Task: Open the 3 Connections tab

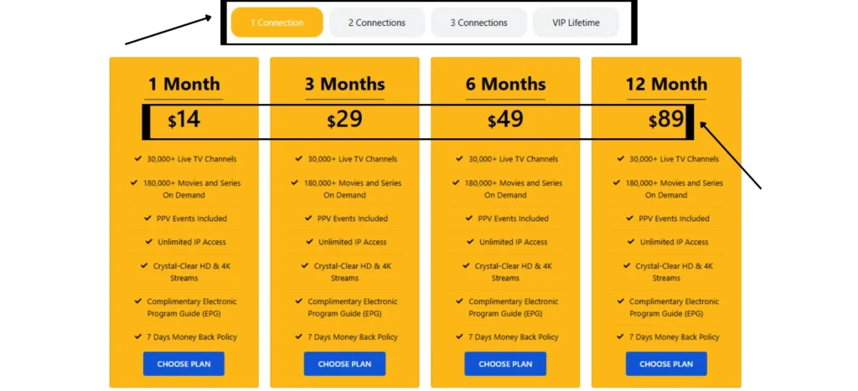Action: click(478, 23)
